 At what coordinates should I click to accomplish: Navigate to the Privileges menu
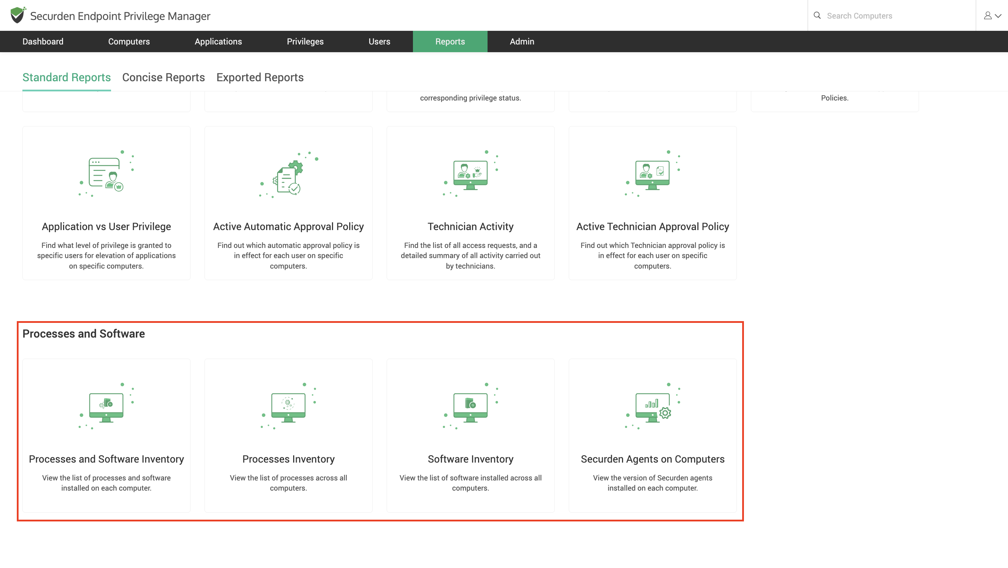(305, 41)
